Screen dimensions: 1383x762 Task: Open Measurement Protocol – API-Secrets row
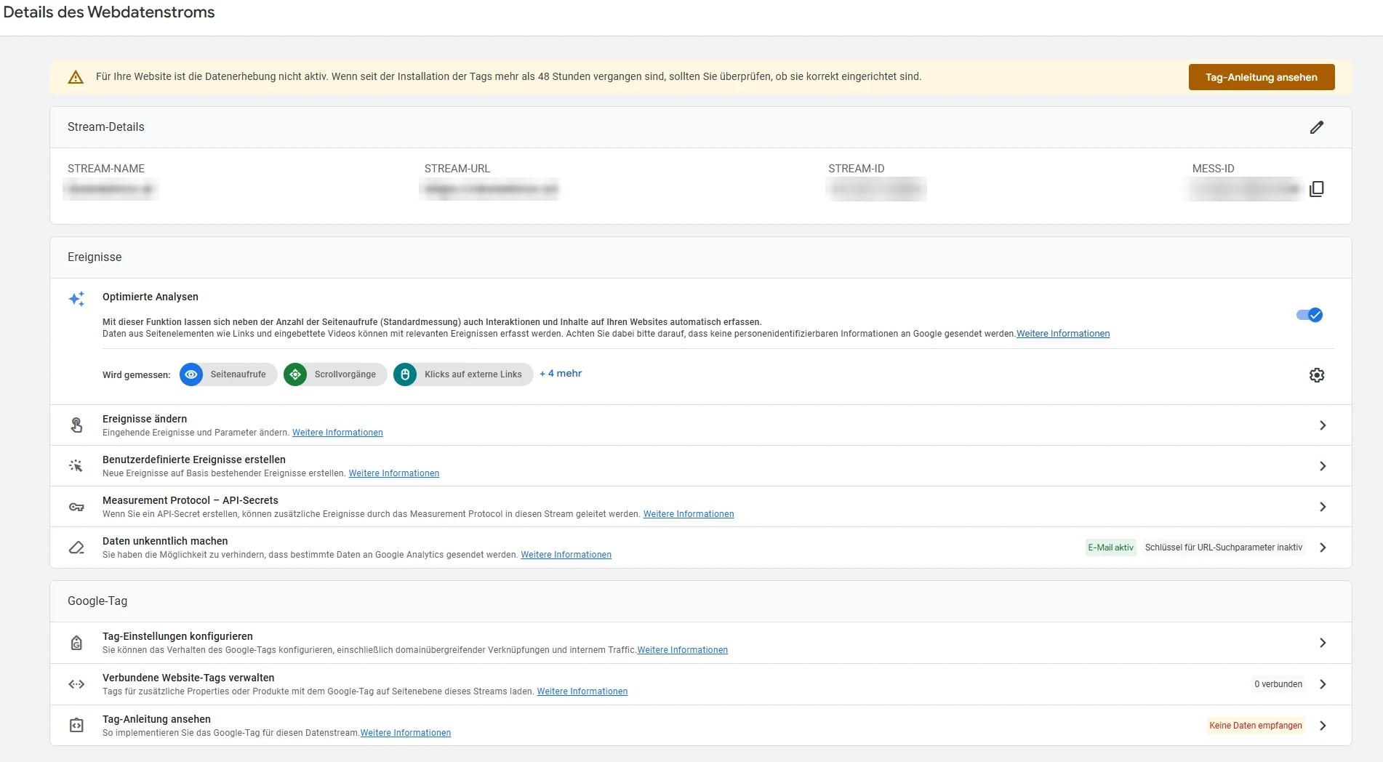[700, 507]
